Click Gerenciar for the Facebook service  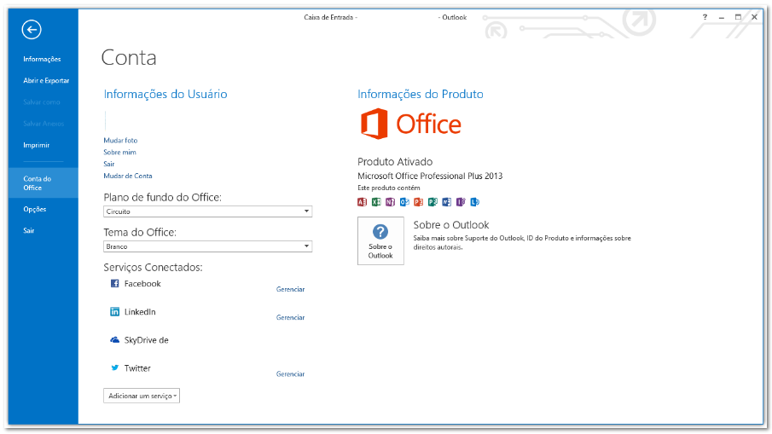(291, 289)
